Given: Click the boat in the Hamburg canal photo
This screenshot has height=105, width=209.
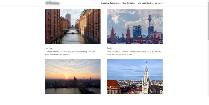Looking at the screenshot, I should [72, 33].
